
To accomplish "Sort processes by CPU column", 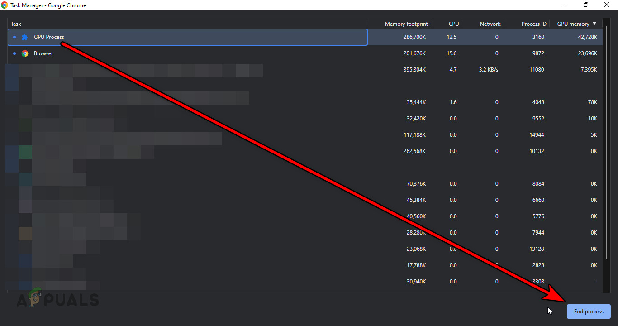I will click(454, 24).
